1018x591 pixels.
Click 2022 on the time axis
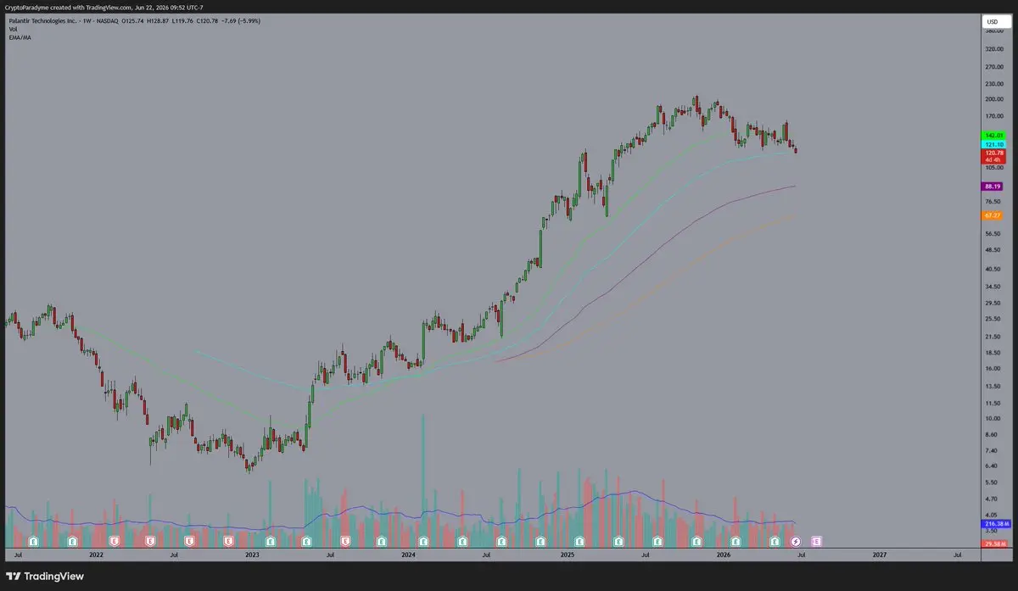96,555
